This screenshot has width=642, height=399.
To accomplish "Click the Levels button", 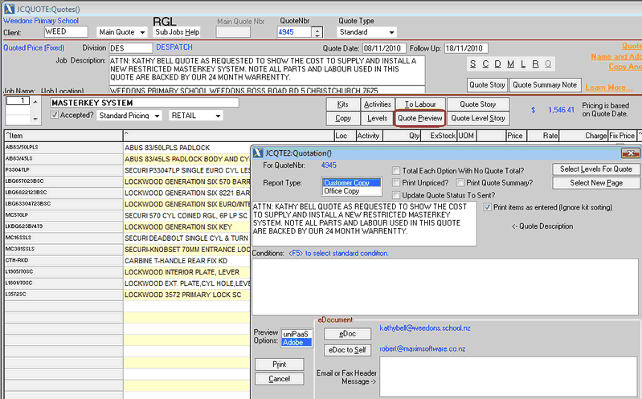I will pos(377,118).
